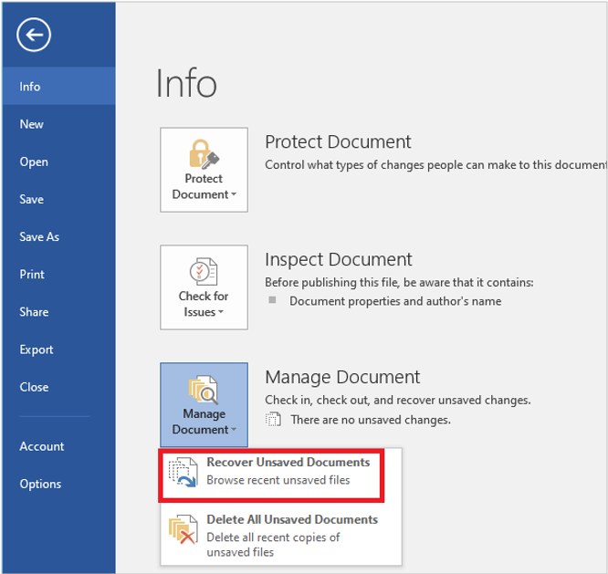Choose Save As in the sidebar

[x=59, y=236]
